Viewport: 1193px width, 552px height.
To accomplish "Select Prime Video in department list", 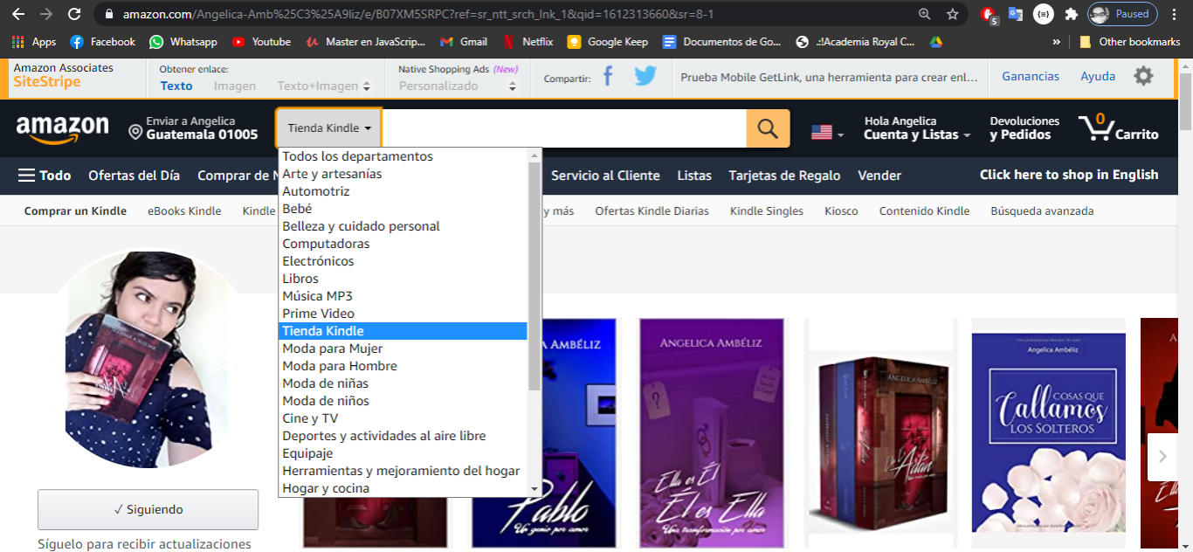I will [403, 314].
